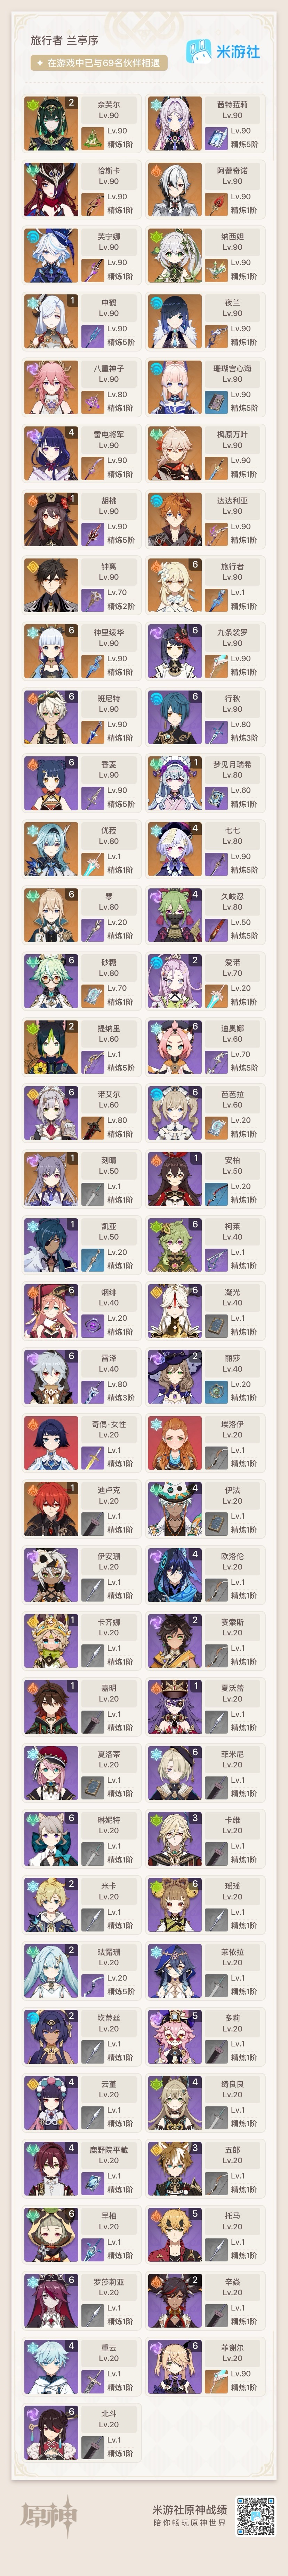Select 菲谢尔's bow weapon icon
The image size is (288, 2576).
tap(216, 2379)
